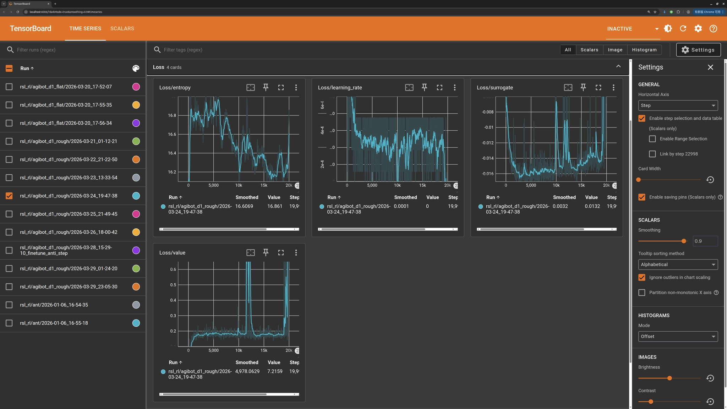Check run rsl_rl/ant/2026-01-06_16-54-35
Viewport: 727px width, 409px height.
pyautogui.click(x=9, y=305)
